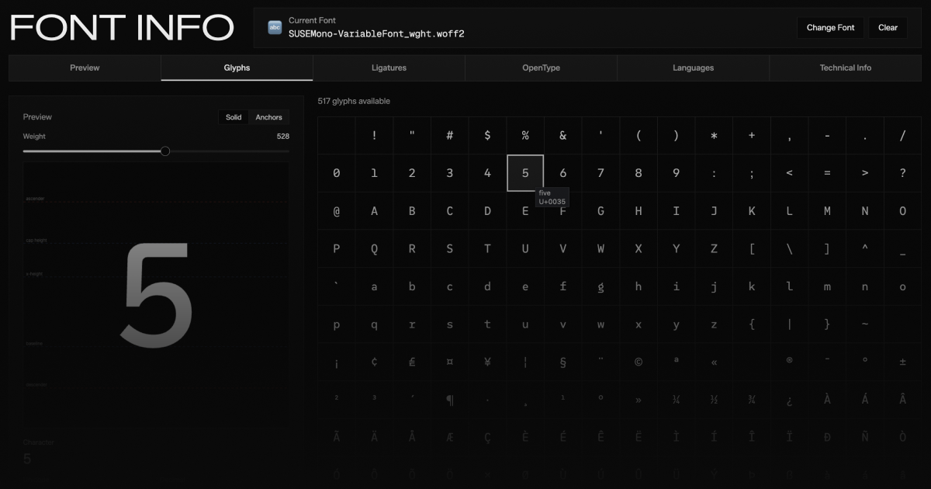Screen dimensions: 931x489
Task: Pick the section sign § glyph
Action: point(562,362)
